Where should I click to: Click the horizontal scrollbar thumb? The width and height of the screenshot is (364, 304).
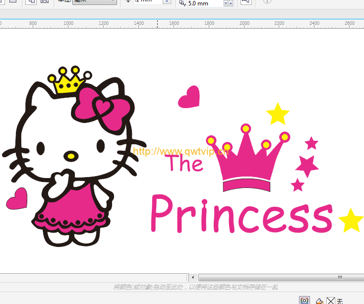281,277
